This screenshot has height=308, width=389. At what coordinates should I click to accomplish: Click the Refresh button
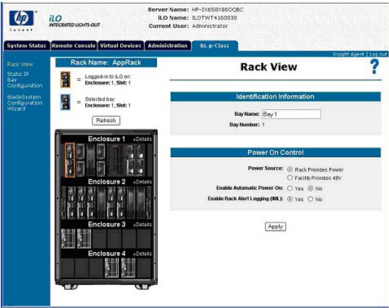(106, 120)
